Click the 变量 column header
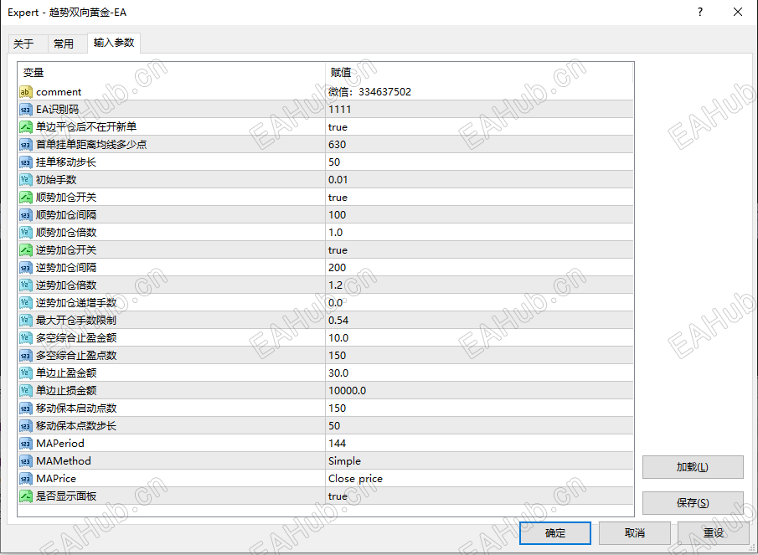Screen dimensions: 758x555 coord(34,73)
